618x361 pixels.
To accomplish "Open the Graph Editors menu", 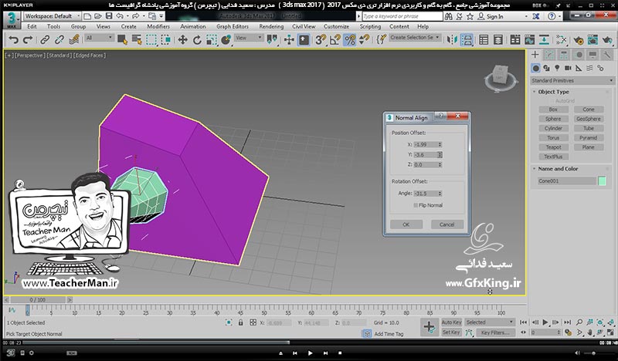I will pyautogui.click(x=233, y=26).
